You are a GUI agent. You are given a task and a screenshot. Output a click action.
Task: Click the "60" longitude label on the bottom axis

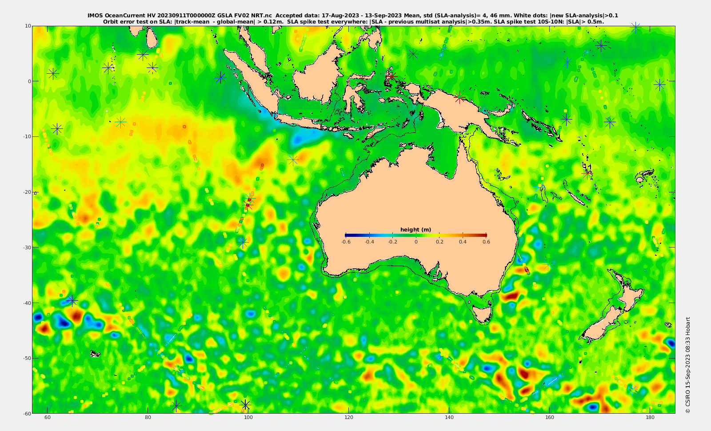pos(48,418)
